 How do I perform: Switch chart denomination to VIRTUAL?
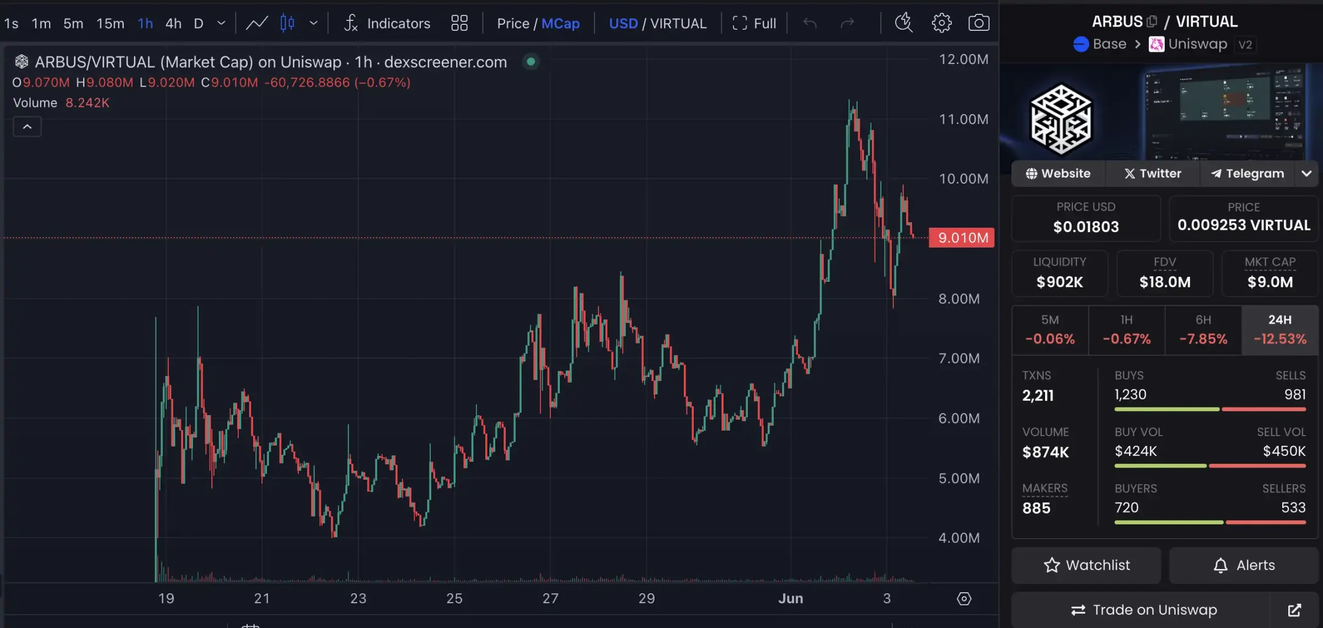coord(678,24)
